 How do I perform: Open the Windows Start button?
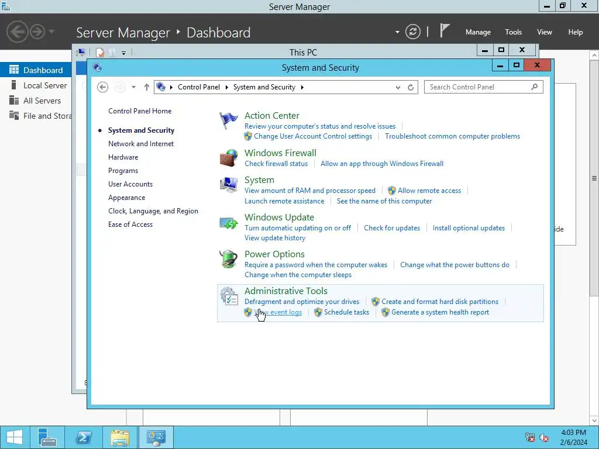click(15, 437)
